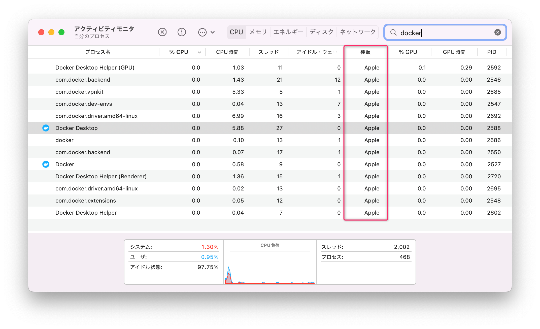Sort by the 種類 column header
This screenshot has width=540, height=329.
pos(365,52)
